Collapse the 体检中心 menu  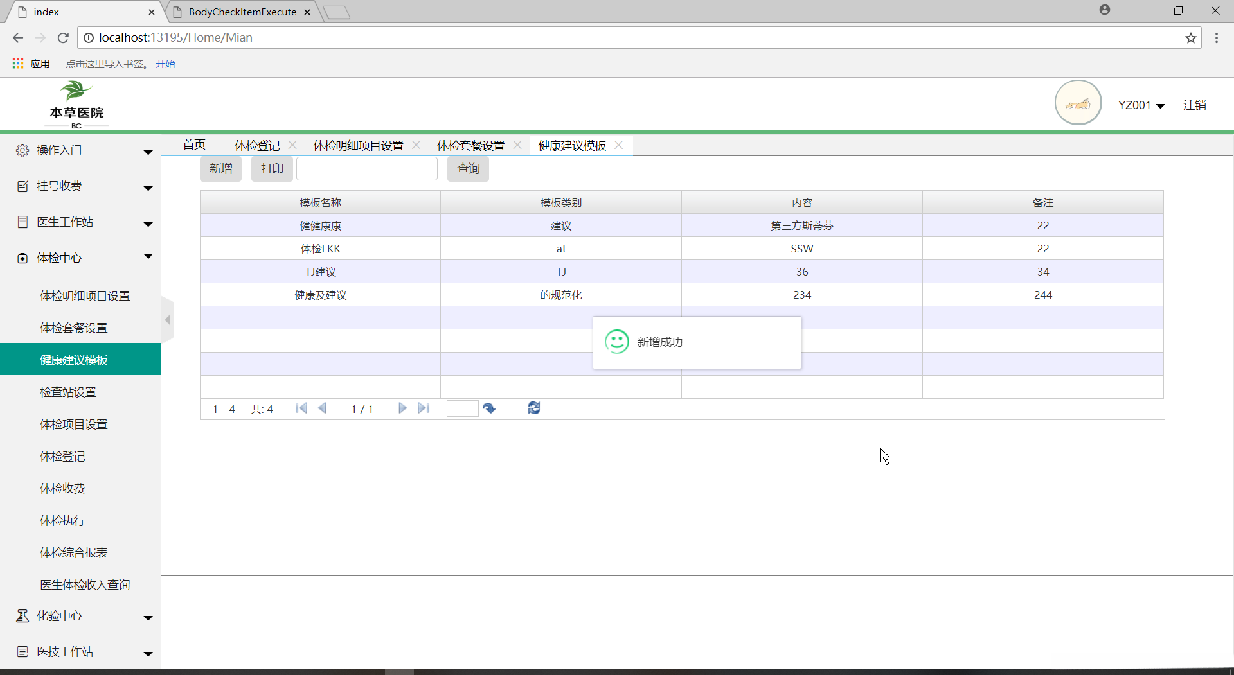click(148, 256)
